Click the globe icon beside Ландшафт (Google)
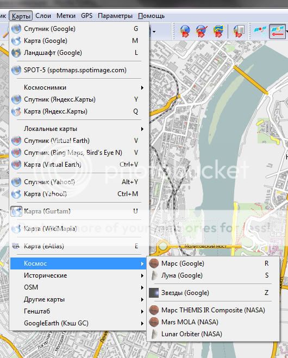This screenshot has height=358, width=288. (16, 53)
